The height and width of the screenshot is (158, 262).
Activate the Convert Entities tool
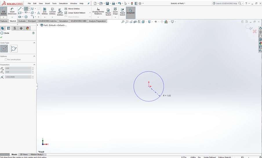(x=52, y=11)
